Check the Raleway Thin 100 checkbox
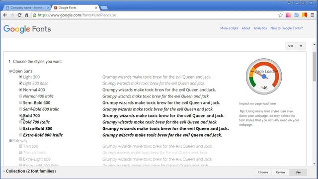This screenshot has height=179, width=318. coord(20,146)
